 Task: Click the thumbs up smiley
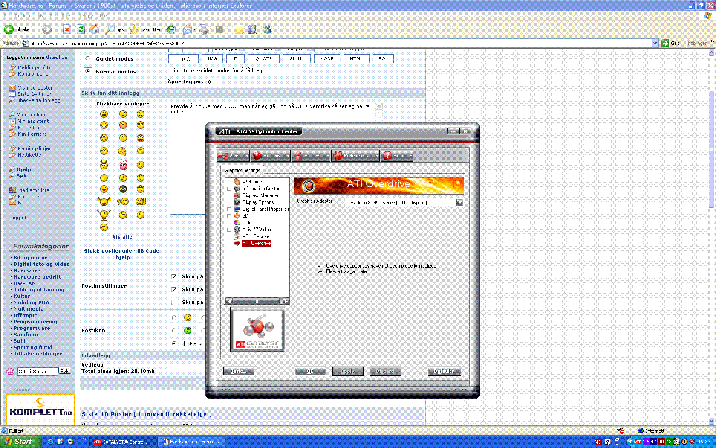pos(141,201)
